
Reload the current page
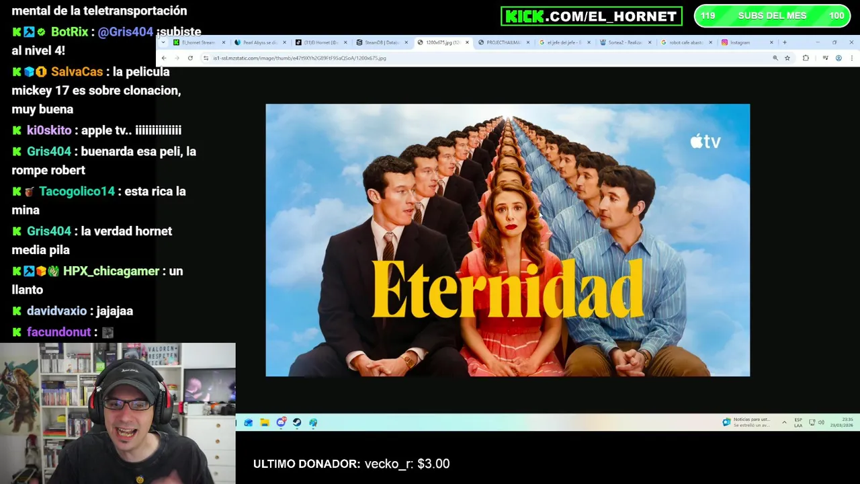pyautogui.click(x=190, y=58)
